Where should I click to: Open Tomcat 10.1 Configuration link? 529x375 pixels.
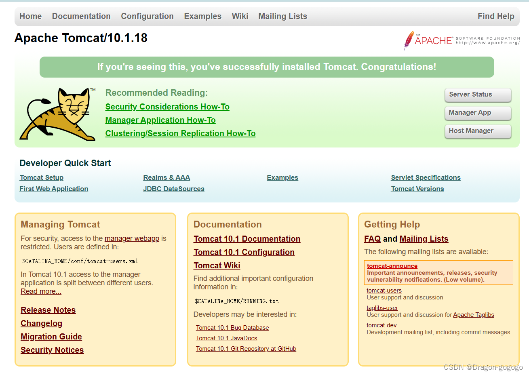point(244,252)
